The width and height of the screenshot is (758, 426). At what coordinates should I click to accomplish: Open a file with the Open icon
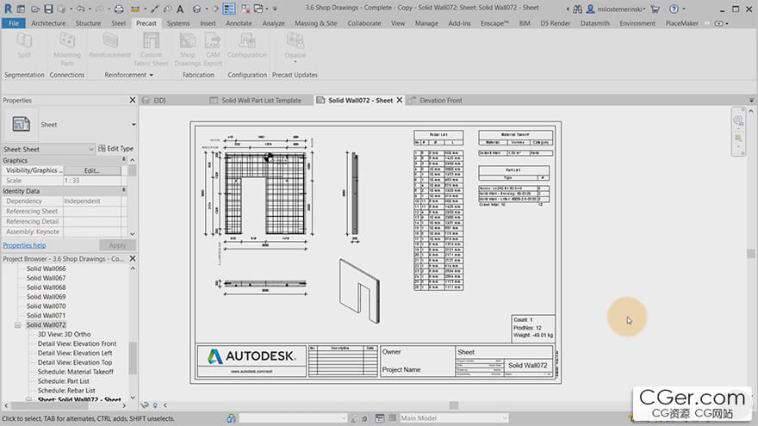35,9
